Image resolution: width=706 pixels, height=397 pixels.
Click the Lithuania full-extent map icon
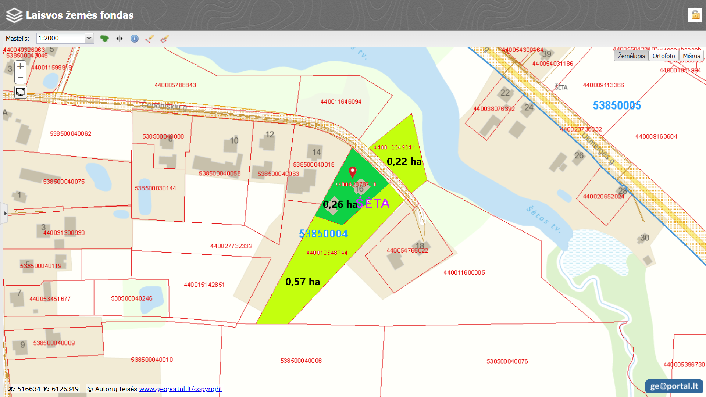pyautogui.click(x=104, y=39)
